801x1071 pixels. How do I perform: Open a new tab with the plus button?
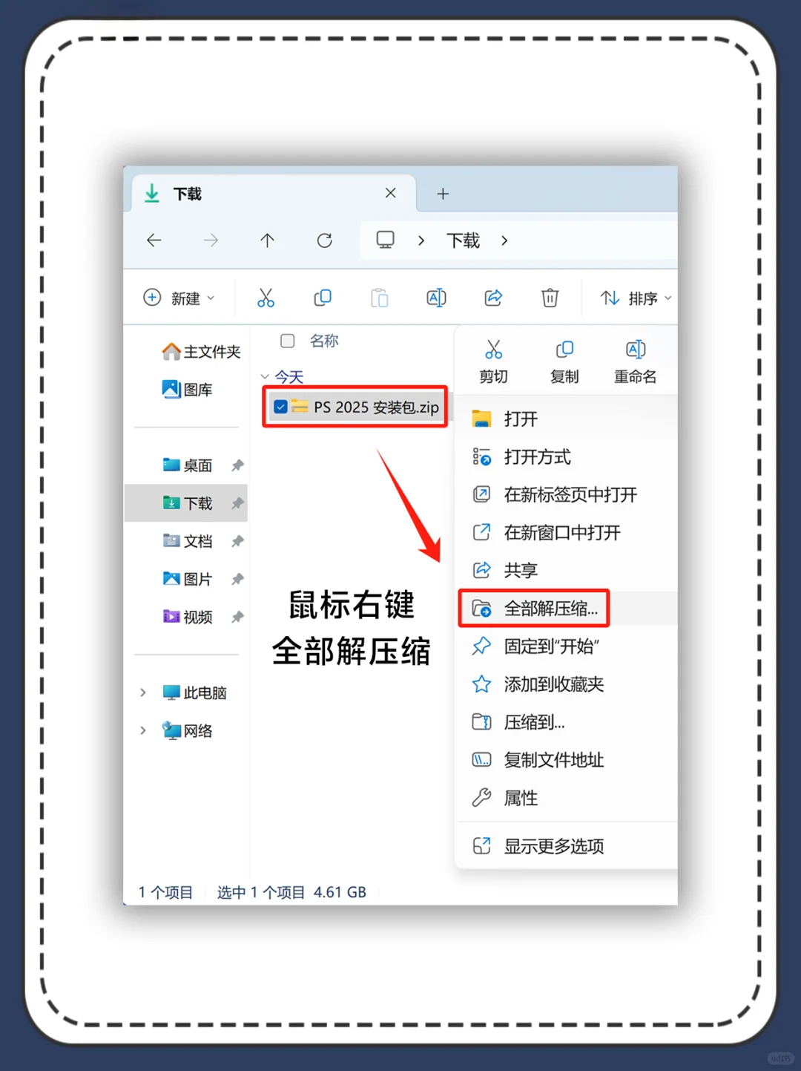(x=443, y=194)
